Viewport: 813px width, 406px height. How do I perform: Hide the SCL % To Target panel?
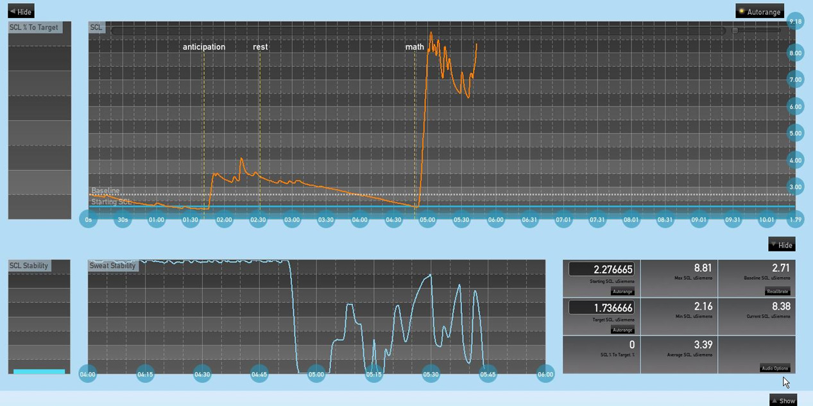click(x=20, y=10)
